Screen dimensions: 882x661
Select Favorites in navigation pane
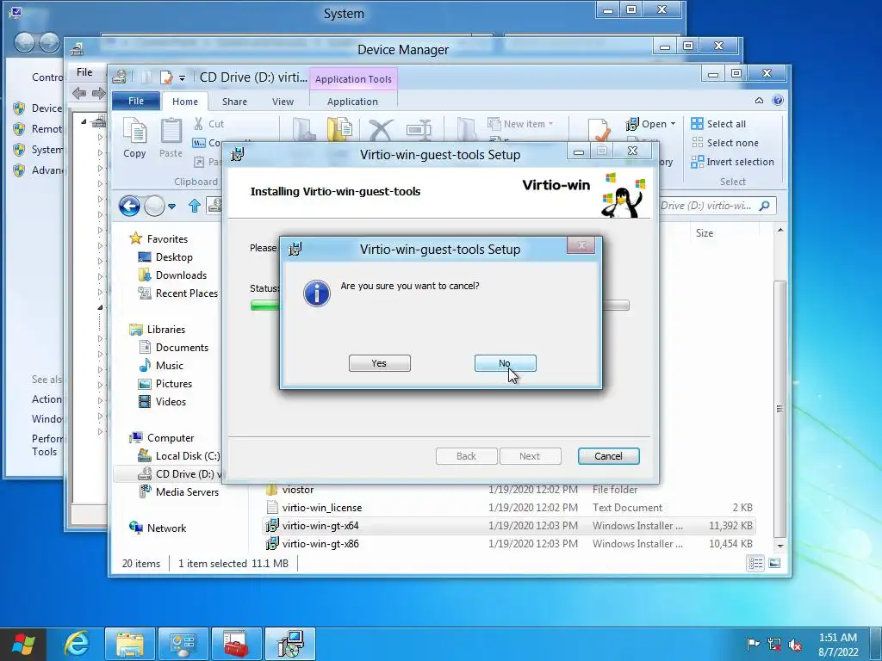167,239
